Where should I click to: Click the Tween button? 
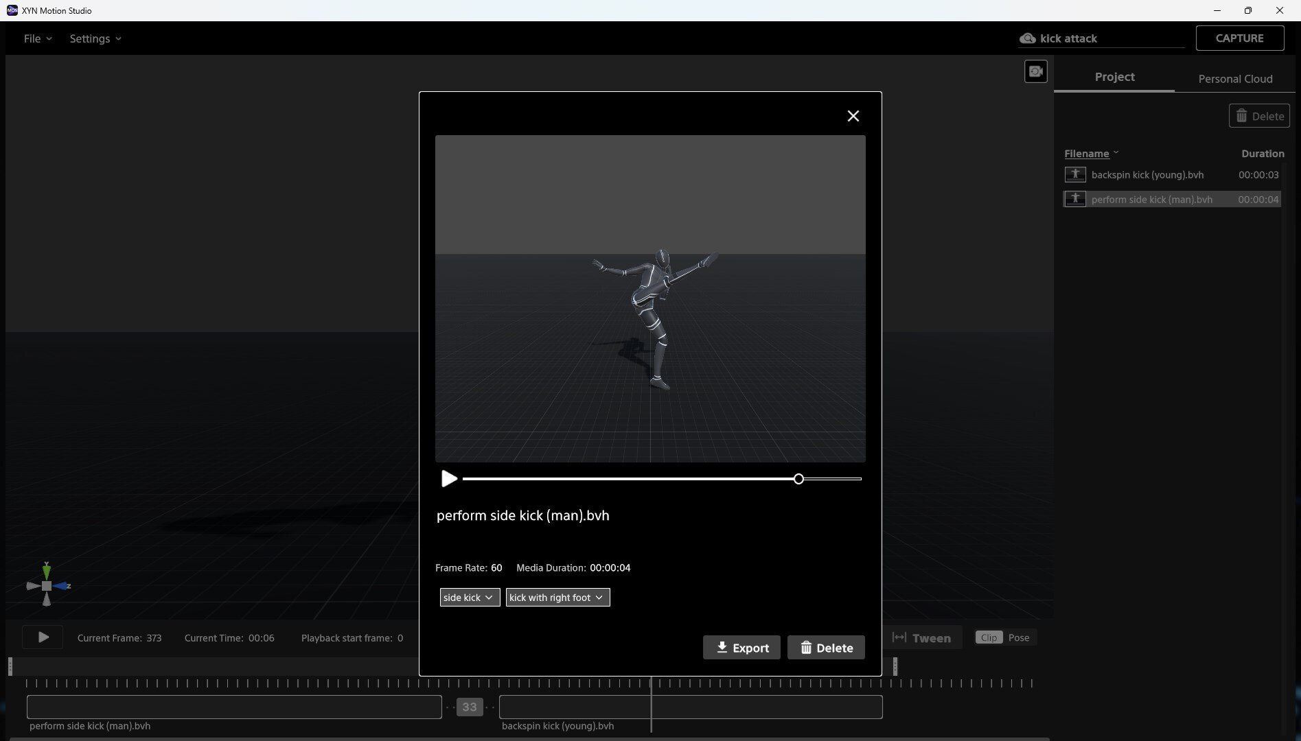click(921, 638)
